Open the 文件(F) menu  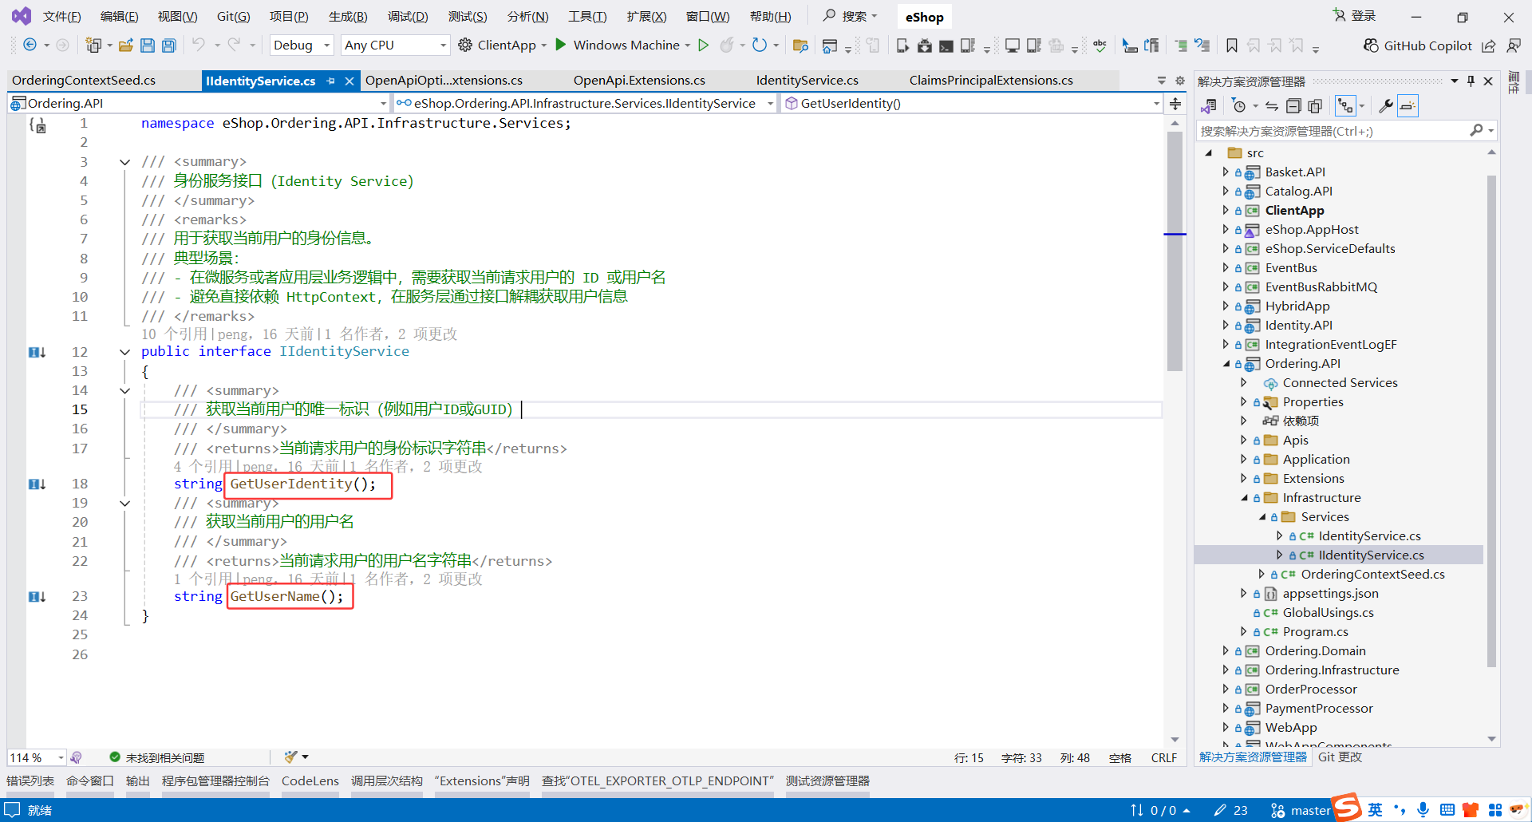[x=61, y=17]
